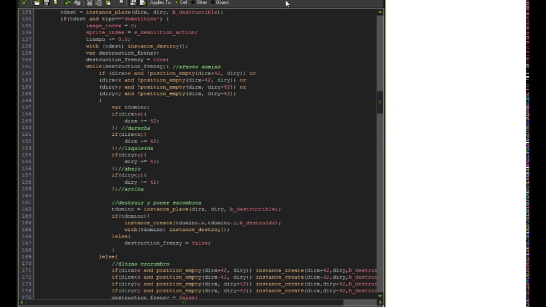Click the comment '//derecha'
Screen dimensions: 546x307
(x=135, y=128)
